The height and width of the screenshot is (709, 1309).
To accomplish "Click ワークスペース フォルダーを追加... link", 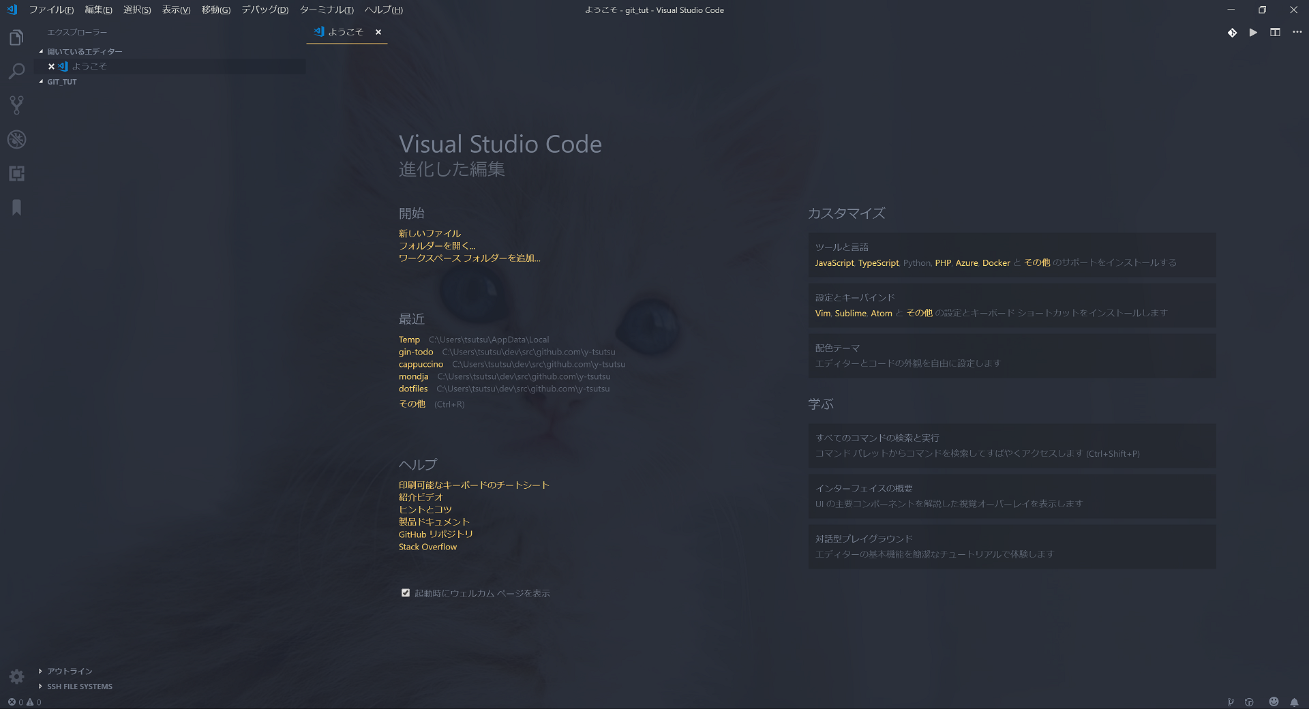I will (469, 258).
